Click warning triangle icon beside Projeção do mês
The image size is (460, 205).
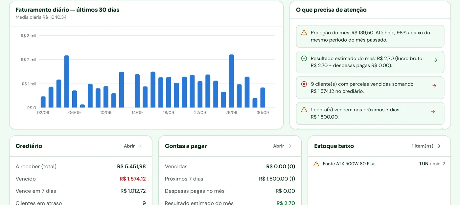[304, 32]
